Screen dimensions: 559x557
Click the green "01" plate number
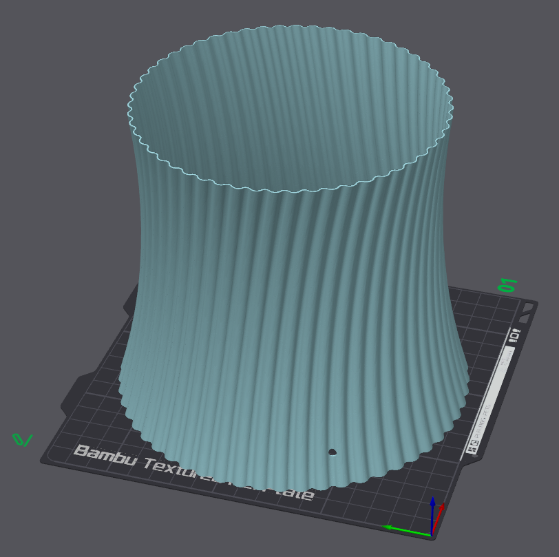[x=507, y=285]
